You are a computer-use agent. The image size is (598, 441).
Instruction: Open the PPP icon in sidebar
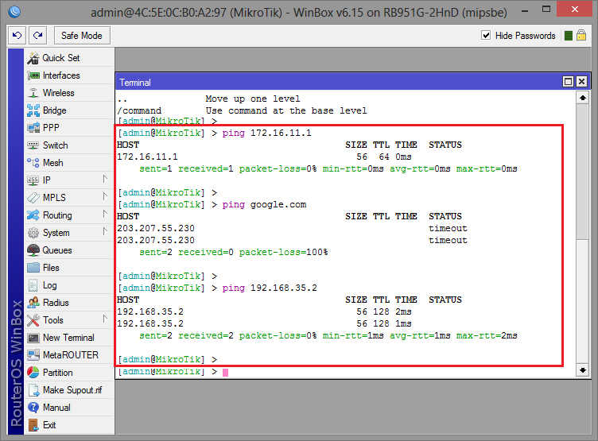pos(33,128)
